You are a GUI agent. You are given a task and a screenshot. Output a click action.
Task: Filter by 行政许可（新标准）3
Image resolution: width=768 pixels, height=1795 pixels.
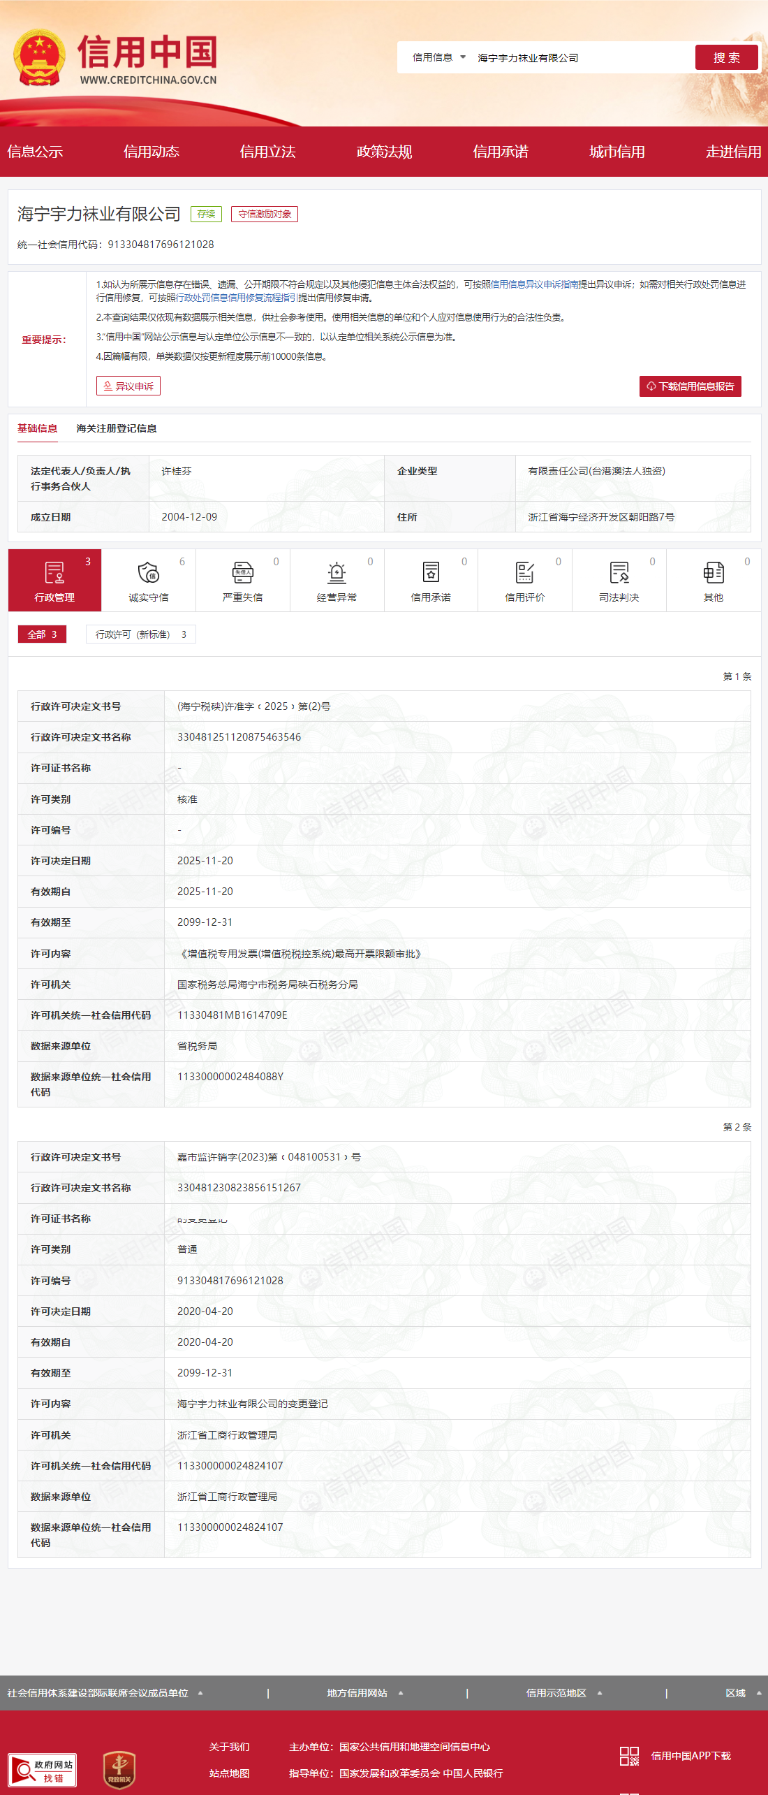pyautogui.click(x=141, y=634)
